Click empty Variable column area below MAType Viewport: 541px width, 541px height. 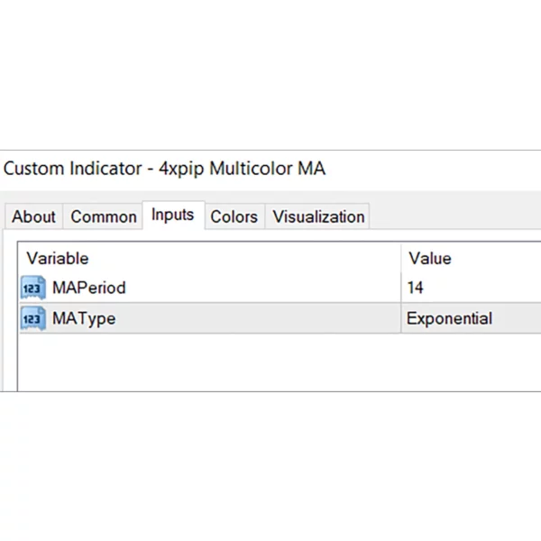click(207, 361)
